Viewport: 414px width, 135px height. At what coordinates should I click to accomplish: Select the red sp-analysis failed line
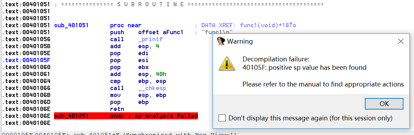point(126,116)
